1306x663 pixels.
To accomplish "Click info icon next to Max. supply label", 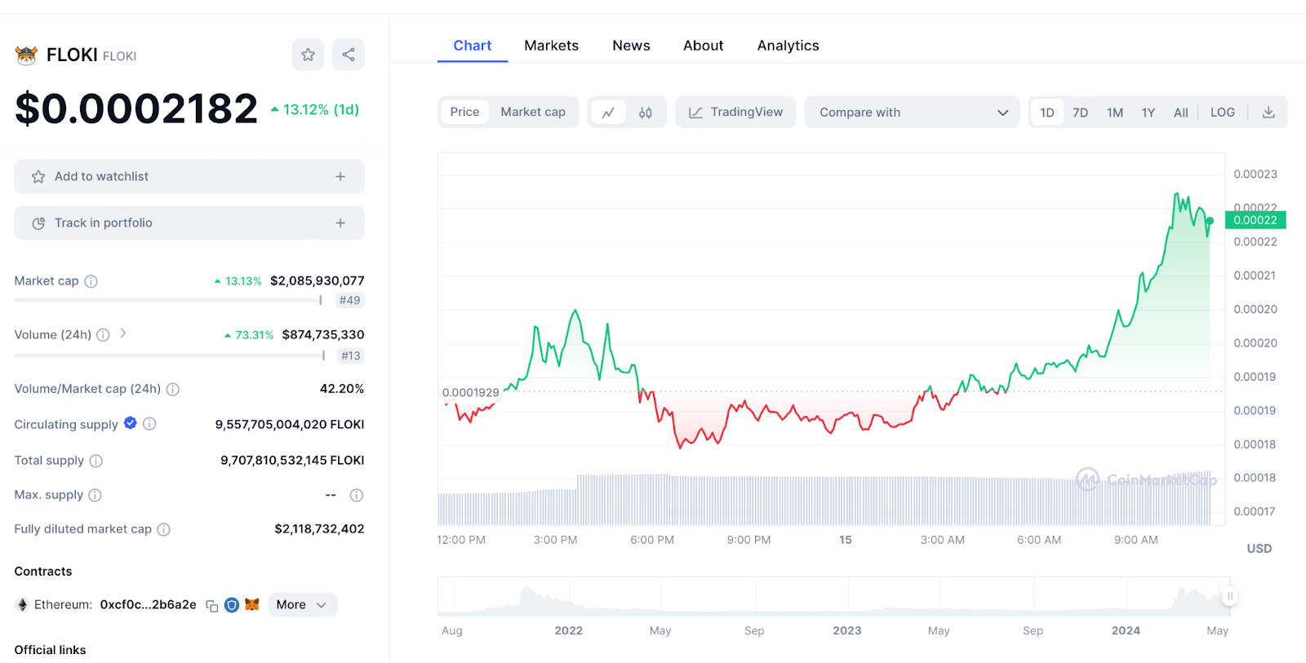I will [95, 495].
